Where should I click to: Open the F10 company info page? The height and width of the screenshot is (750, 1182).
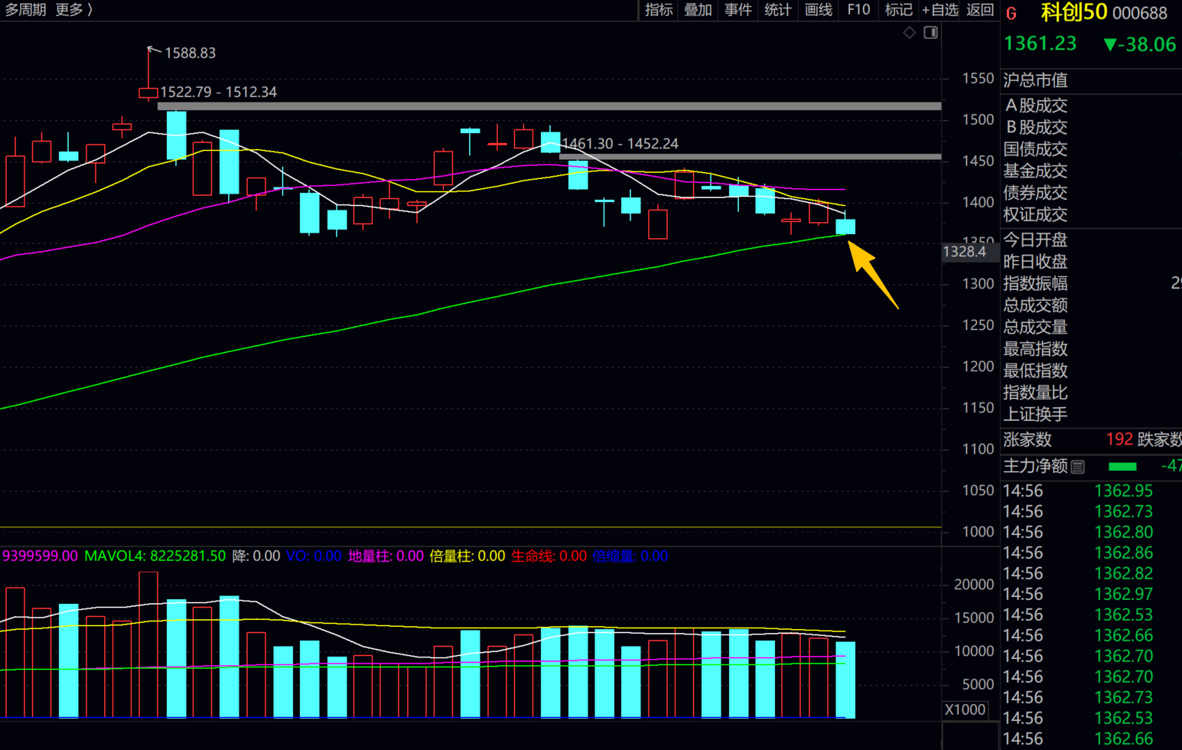tap(858, 10)
